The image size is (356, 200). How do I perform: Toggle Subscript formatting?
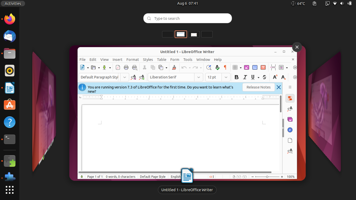pos(283,77)
